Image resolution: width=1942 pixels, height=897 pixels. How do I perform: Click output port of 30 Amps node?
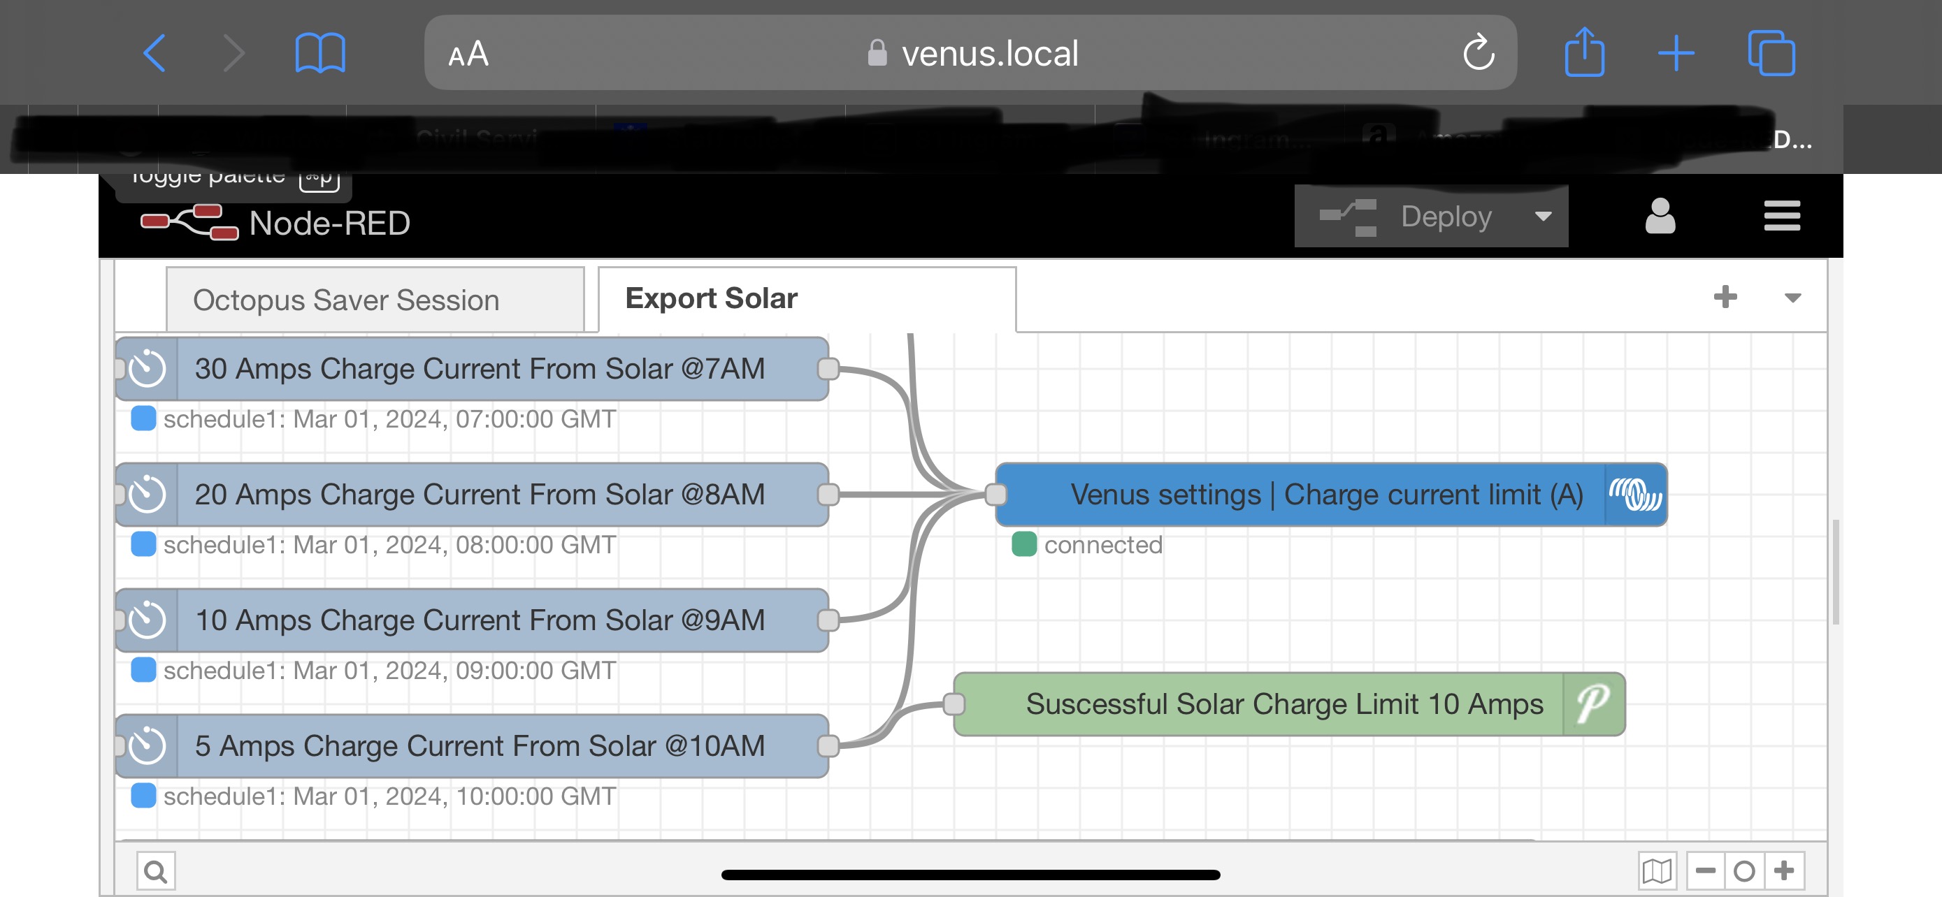[x=828, y=369]
